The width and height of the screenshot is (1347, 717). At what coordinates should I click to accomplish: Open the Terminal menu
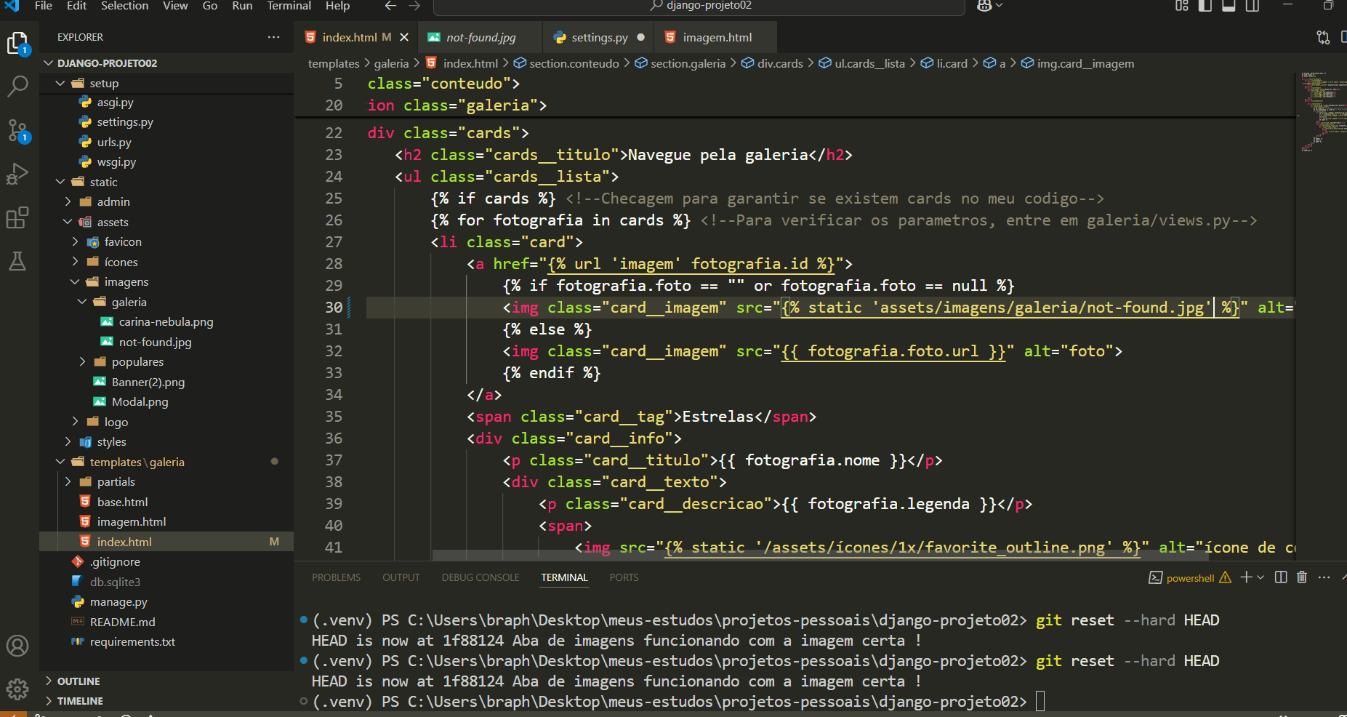click(289, 6)
